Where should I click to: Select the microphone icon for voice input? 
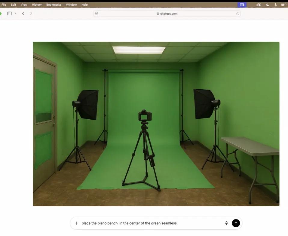coord(226,223)
